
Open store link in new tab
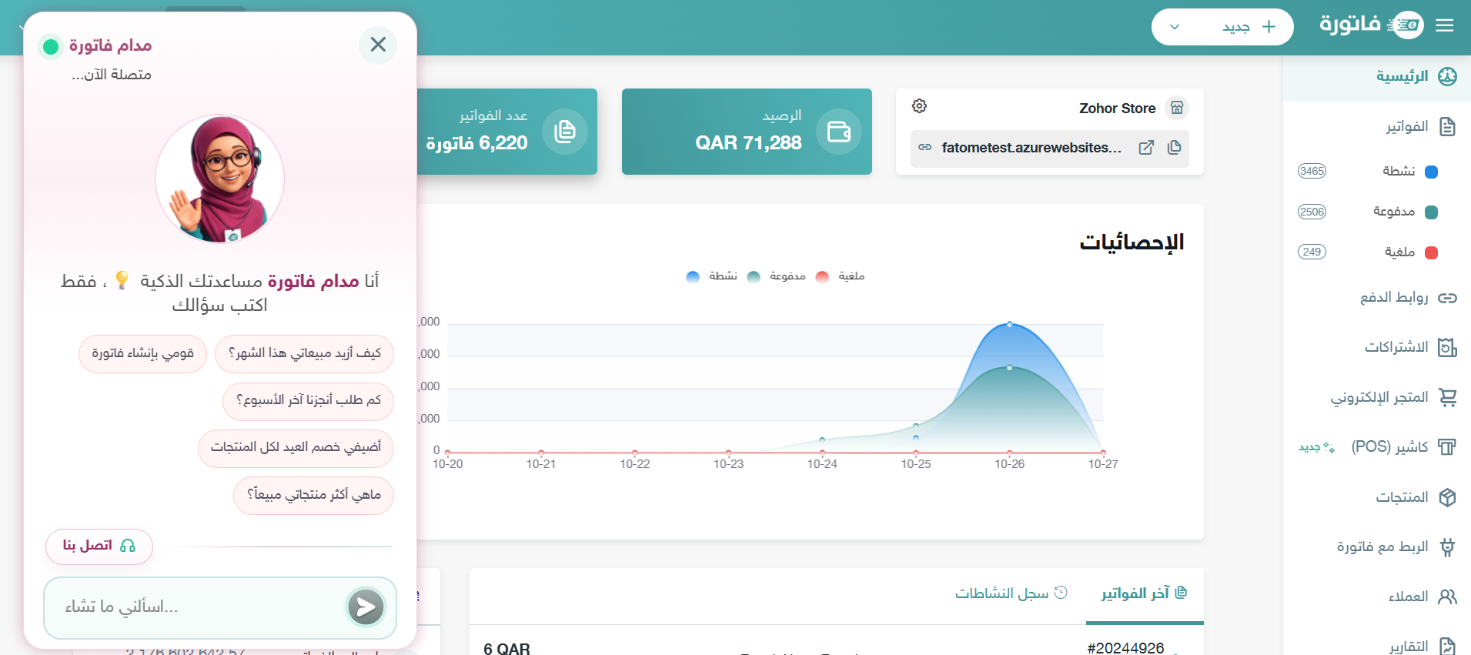(x=1146, y=147)
